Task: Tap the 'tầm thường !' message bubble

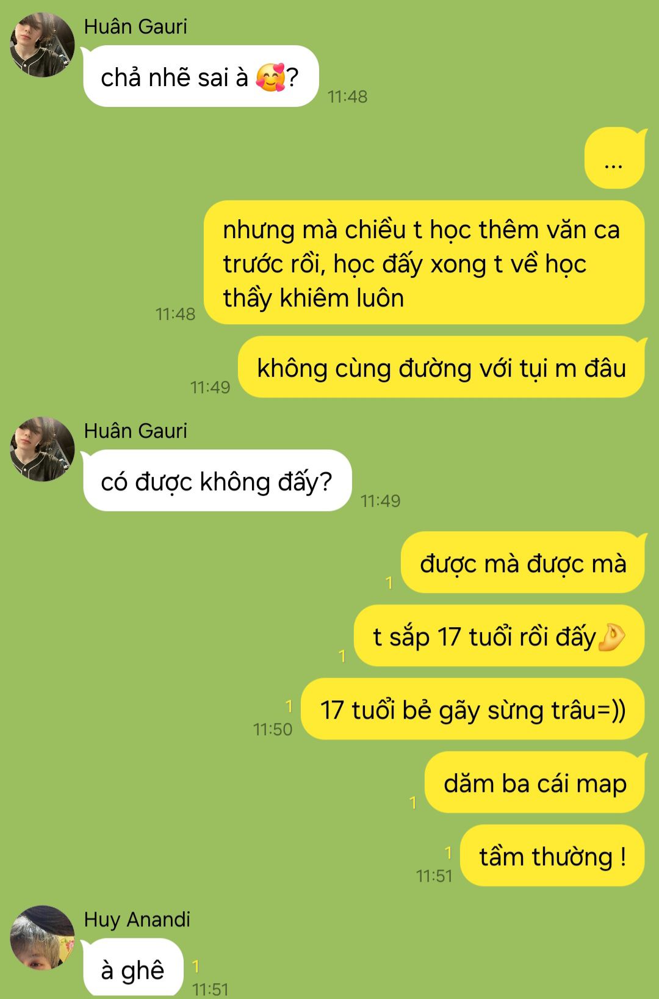Action: coord(552,856)
